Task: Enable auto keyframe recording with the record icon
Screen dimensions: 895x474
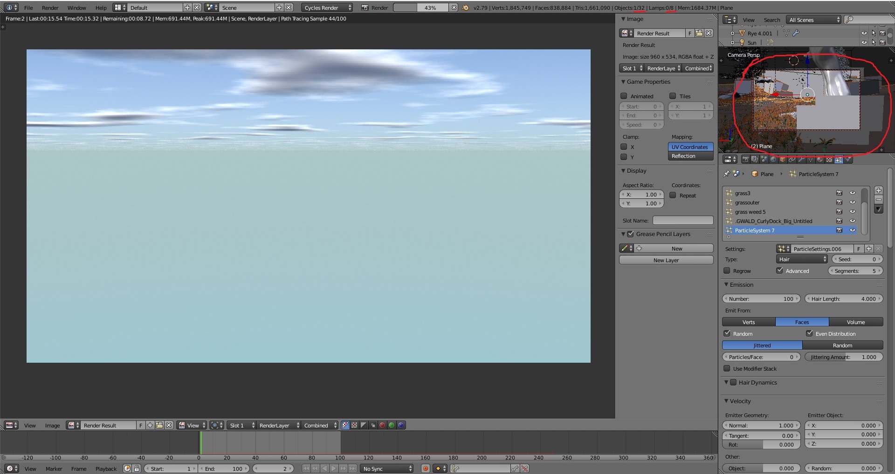Action: click(425, 469)
